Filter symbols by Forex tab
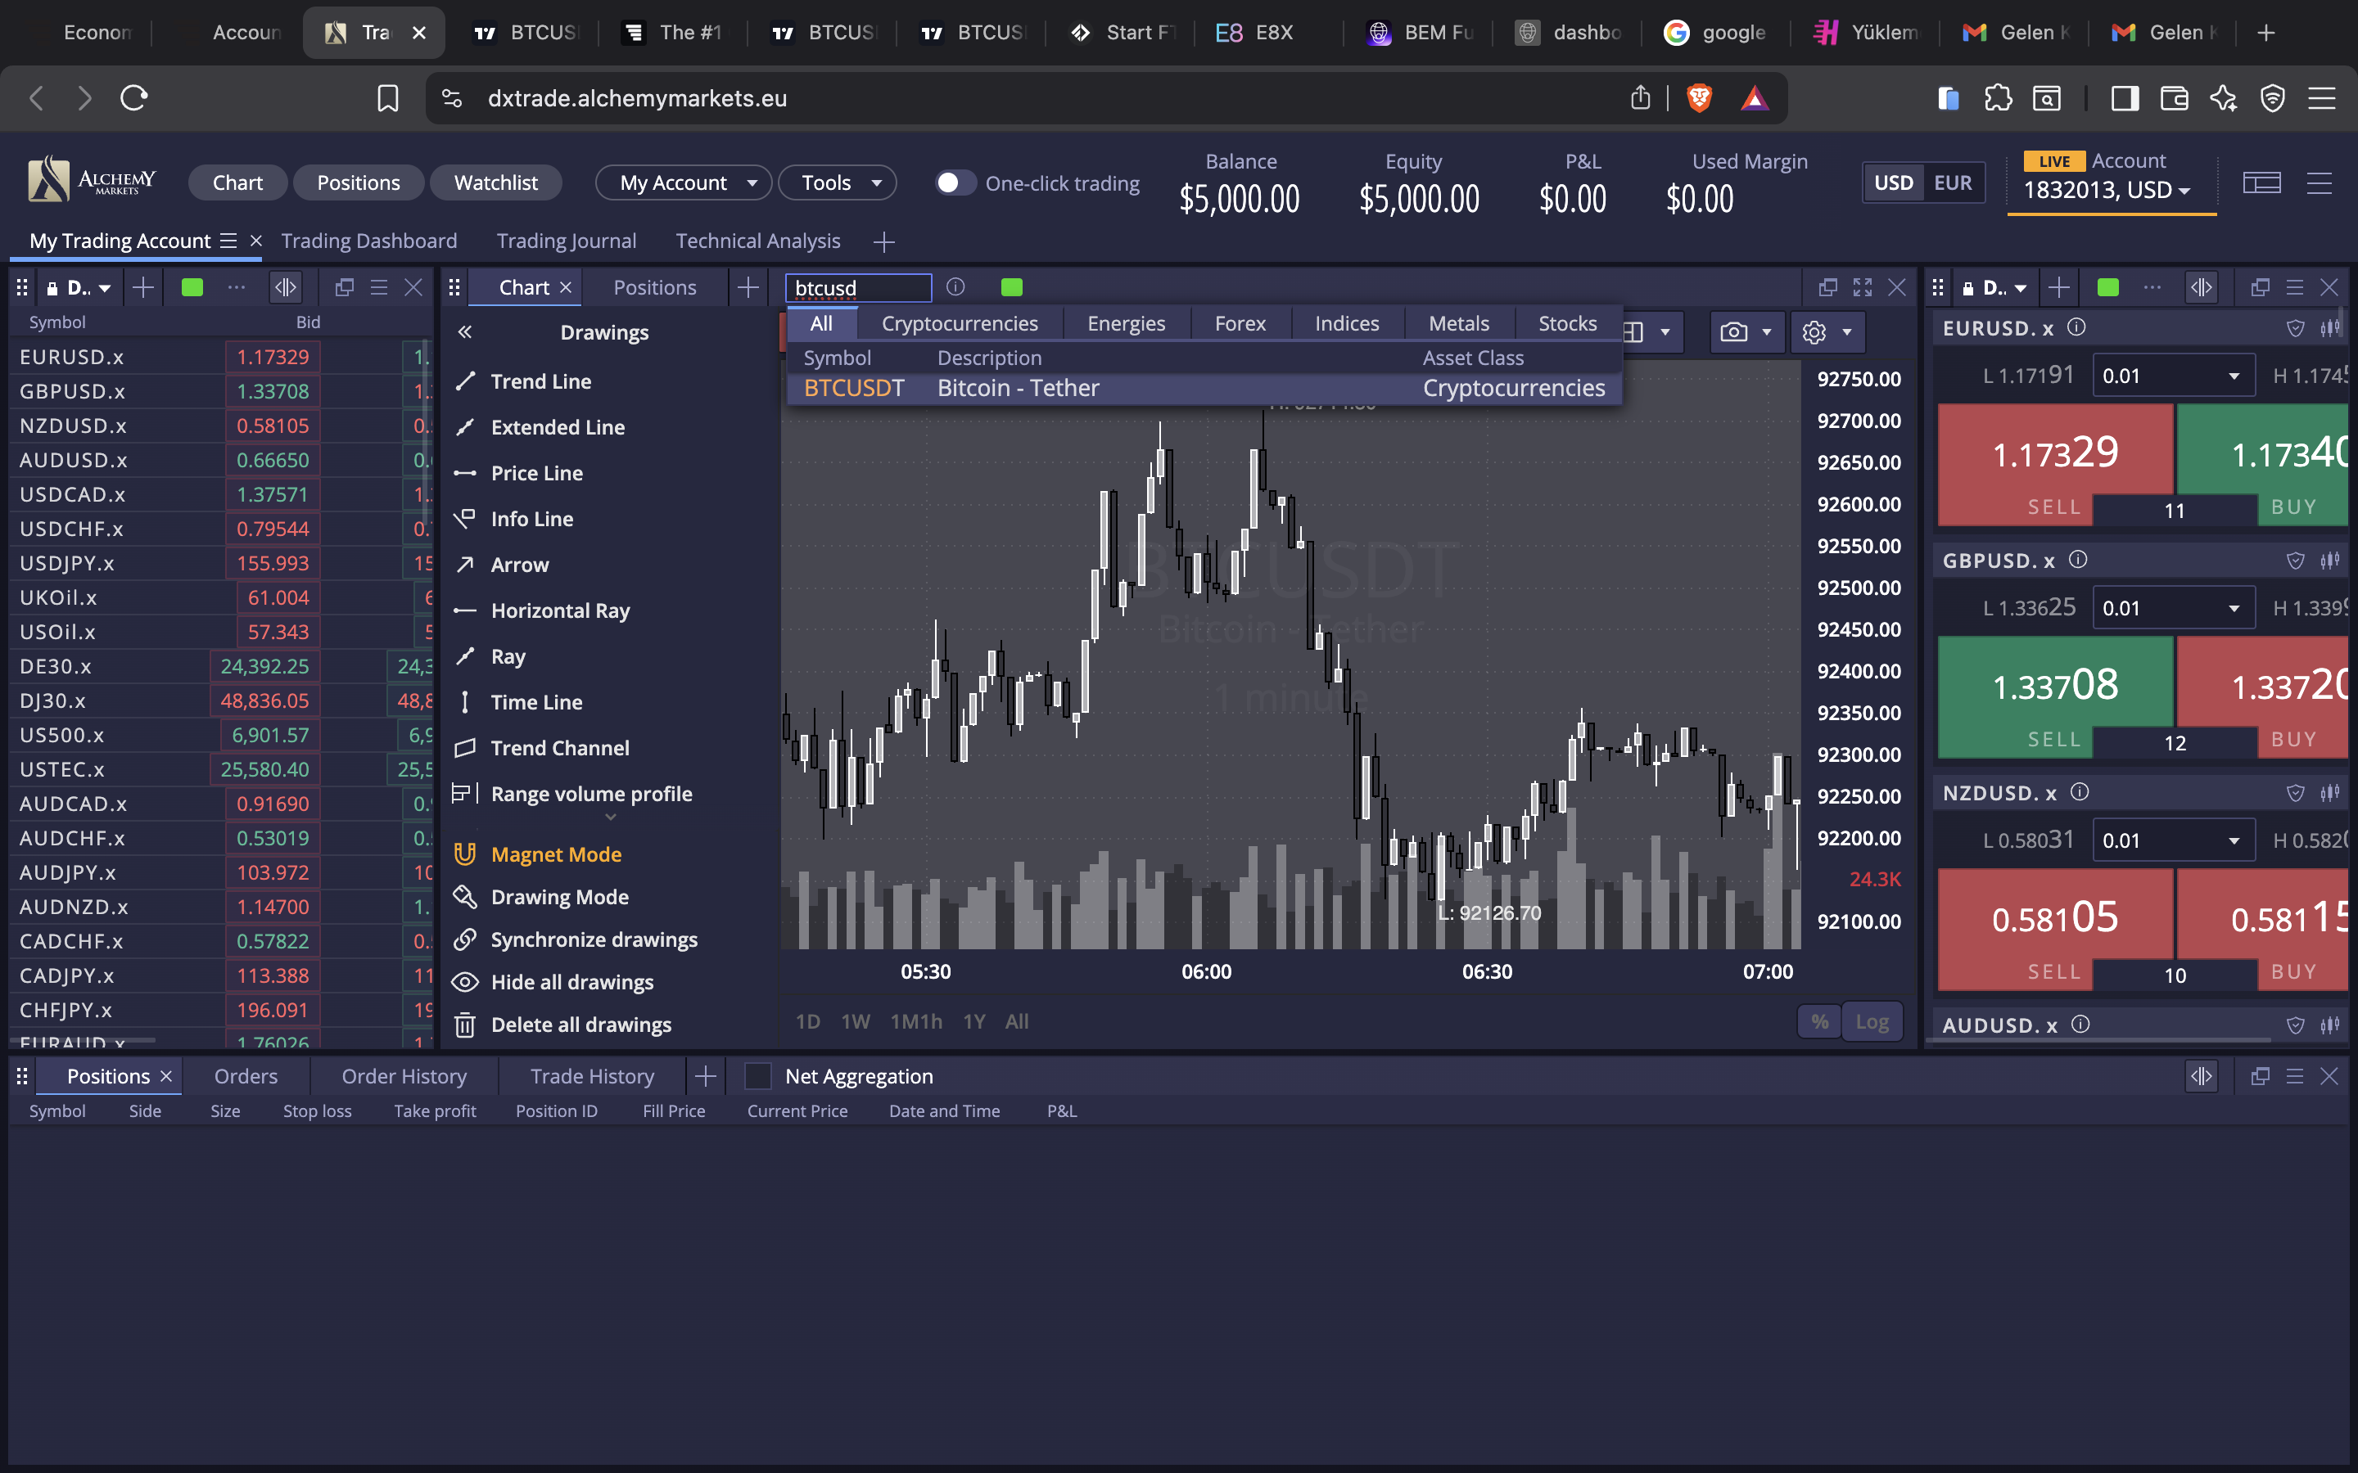 tap(1240, 323)
